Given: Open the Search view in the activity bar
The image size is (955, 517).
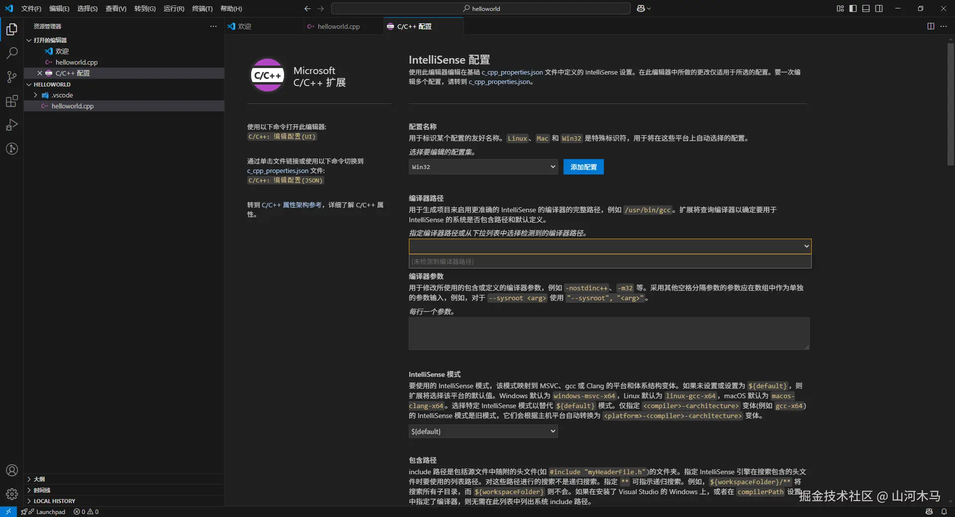Looking at the screenshot, I should point(12,53).
